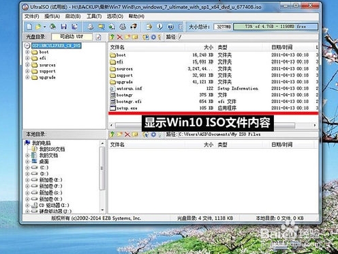Image resolution: width=338 pixels, height=254 pixels.
Task: Select the root disc node in image tree
Action: pyautogui.click(x=56, y=46)
